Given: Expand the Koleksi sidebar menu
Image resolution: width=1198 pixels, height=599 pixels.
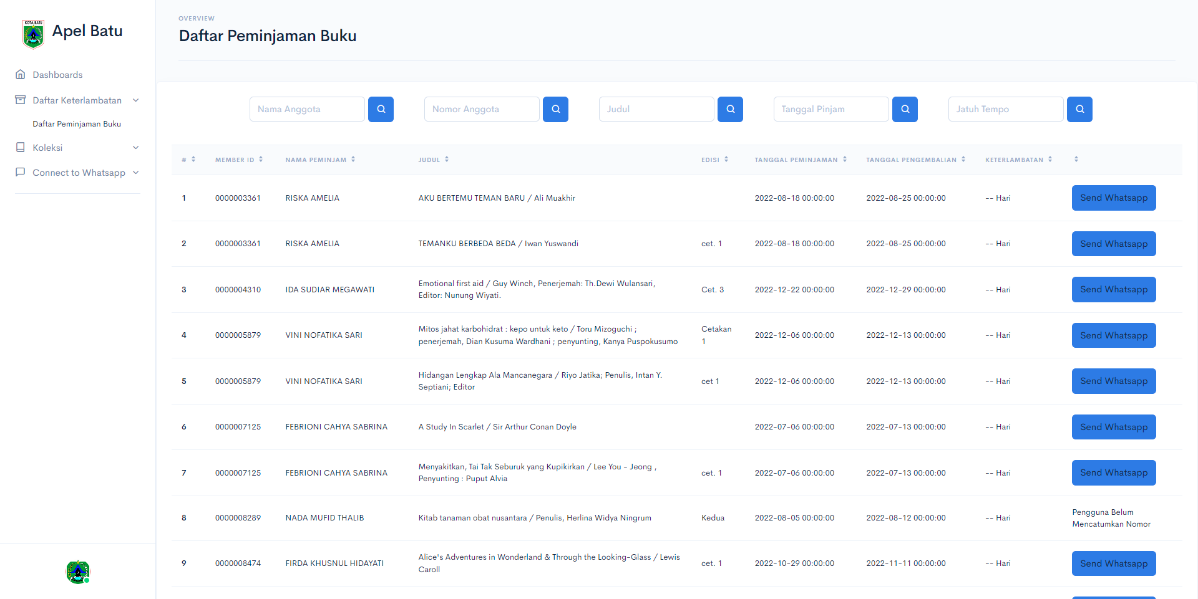Looking at the screenshot, I should pyautogui.click(x=135, y=148).
